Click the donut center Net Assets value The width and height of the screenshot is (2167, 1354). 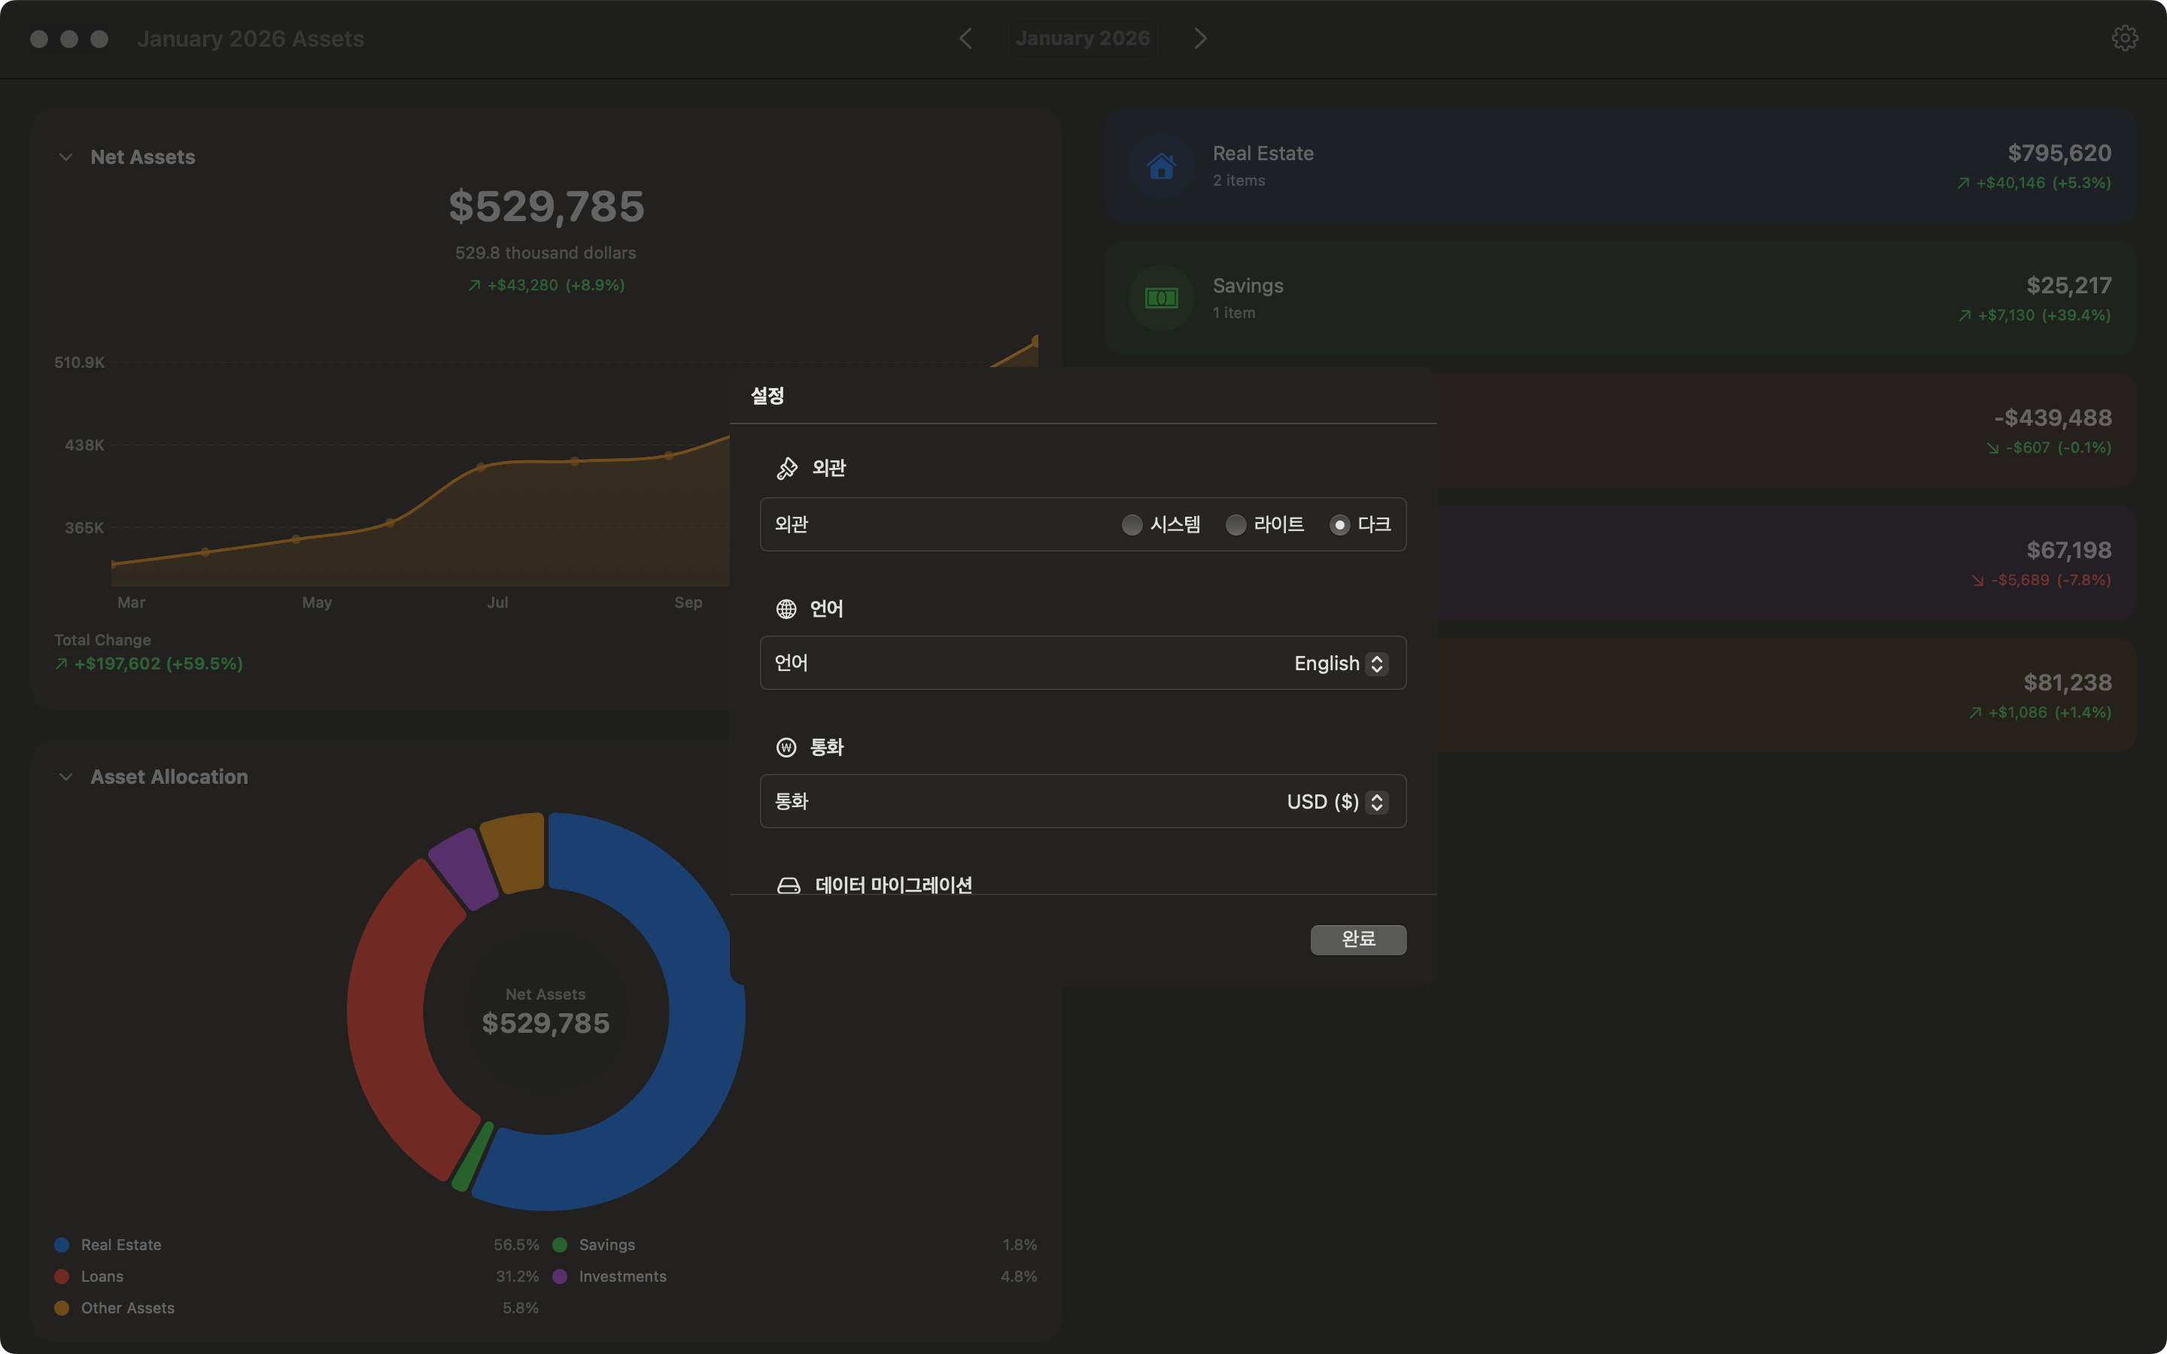546,1024
